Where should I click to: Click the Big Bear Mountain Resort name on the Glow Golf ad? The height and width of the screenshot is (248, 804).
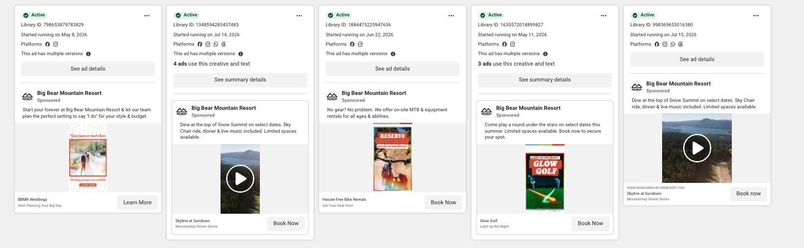point(528,108)
